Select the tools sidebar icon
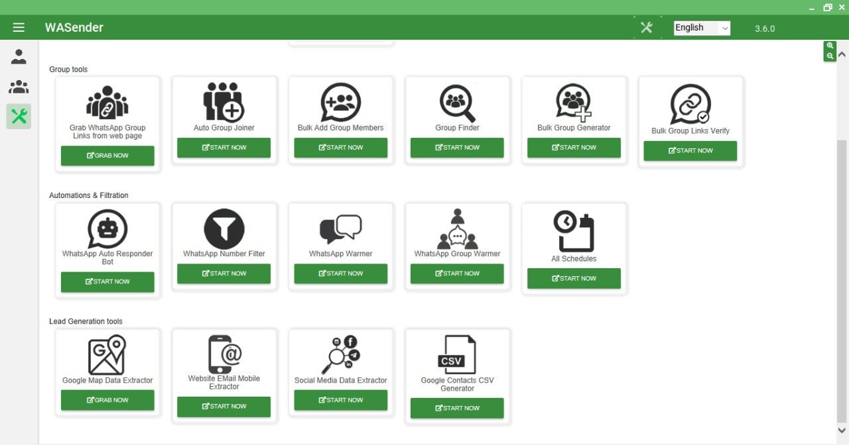 (x=19, y=117)
